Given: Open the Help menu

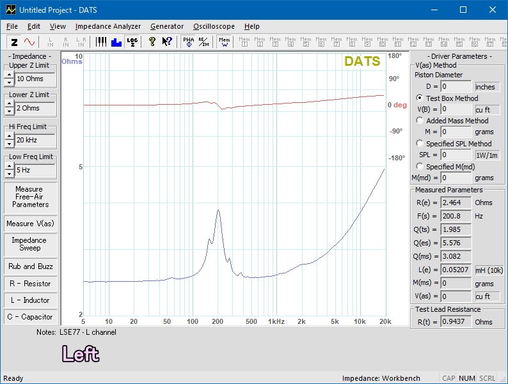Looking at the screenshot, I should [251, 27].
